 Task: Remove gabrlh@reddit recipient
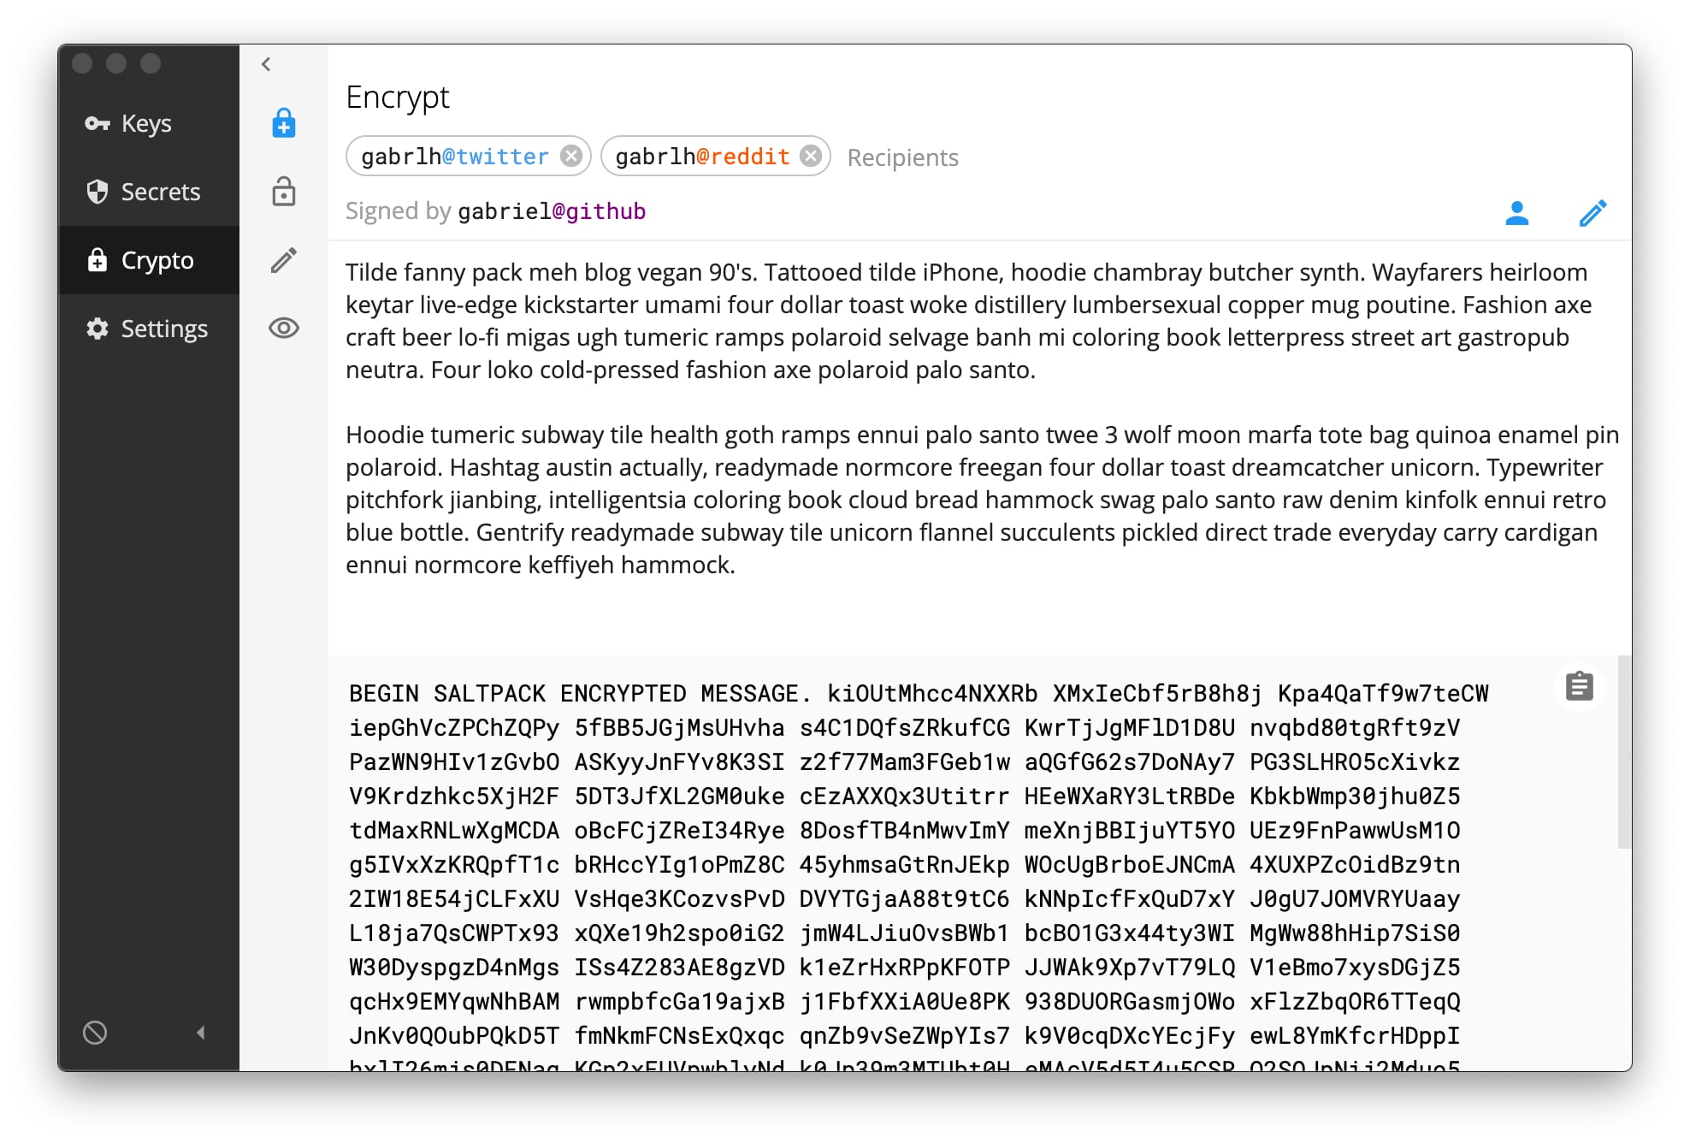[811, 157]
